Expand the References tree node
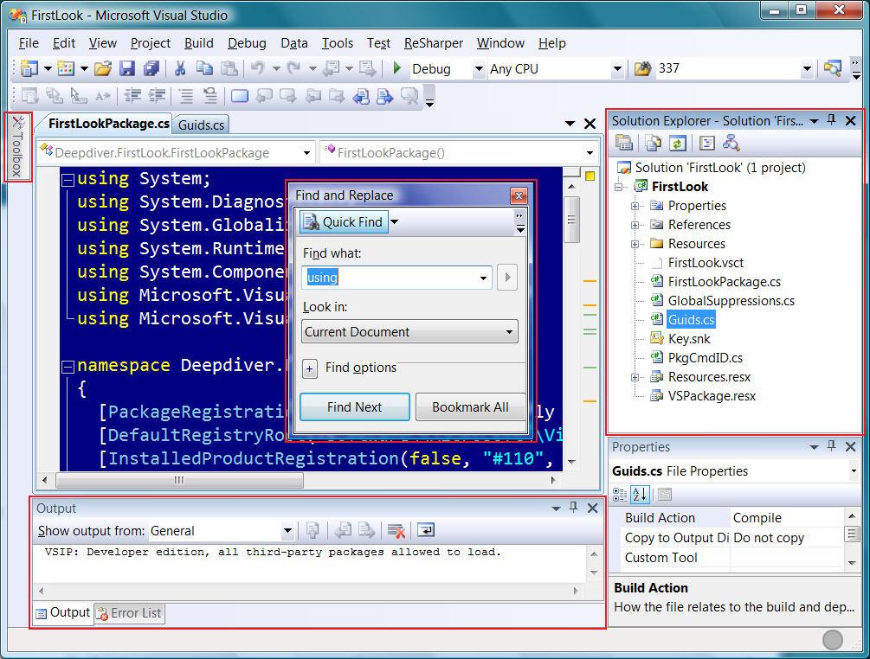This screenshot has width=870, height=659. tap(635, 225)
